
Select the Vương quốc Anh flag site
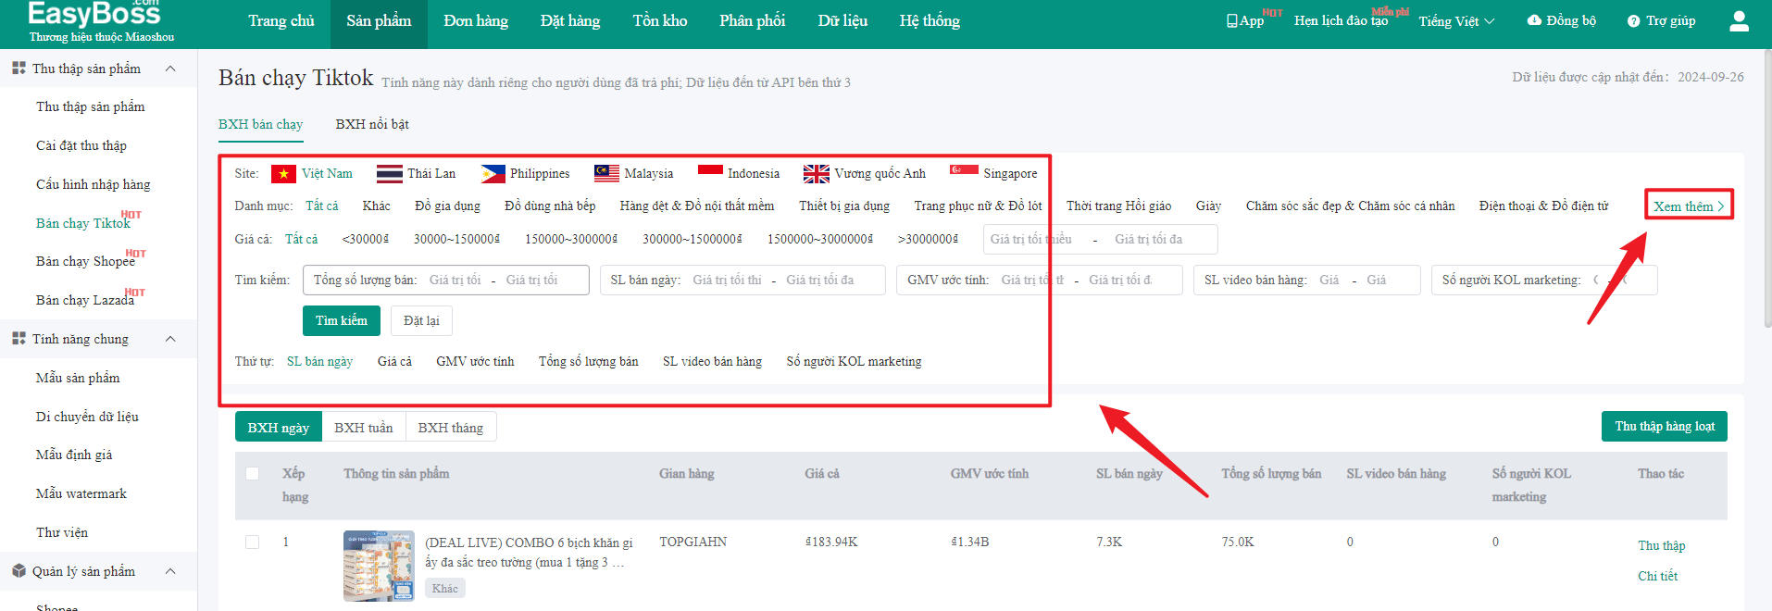817,174
